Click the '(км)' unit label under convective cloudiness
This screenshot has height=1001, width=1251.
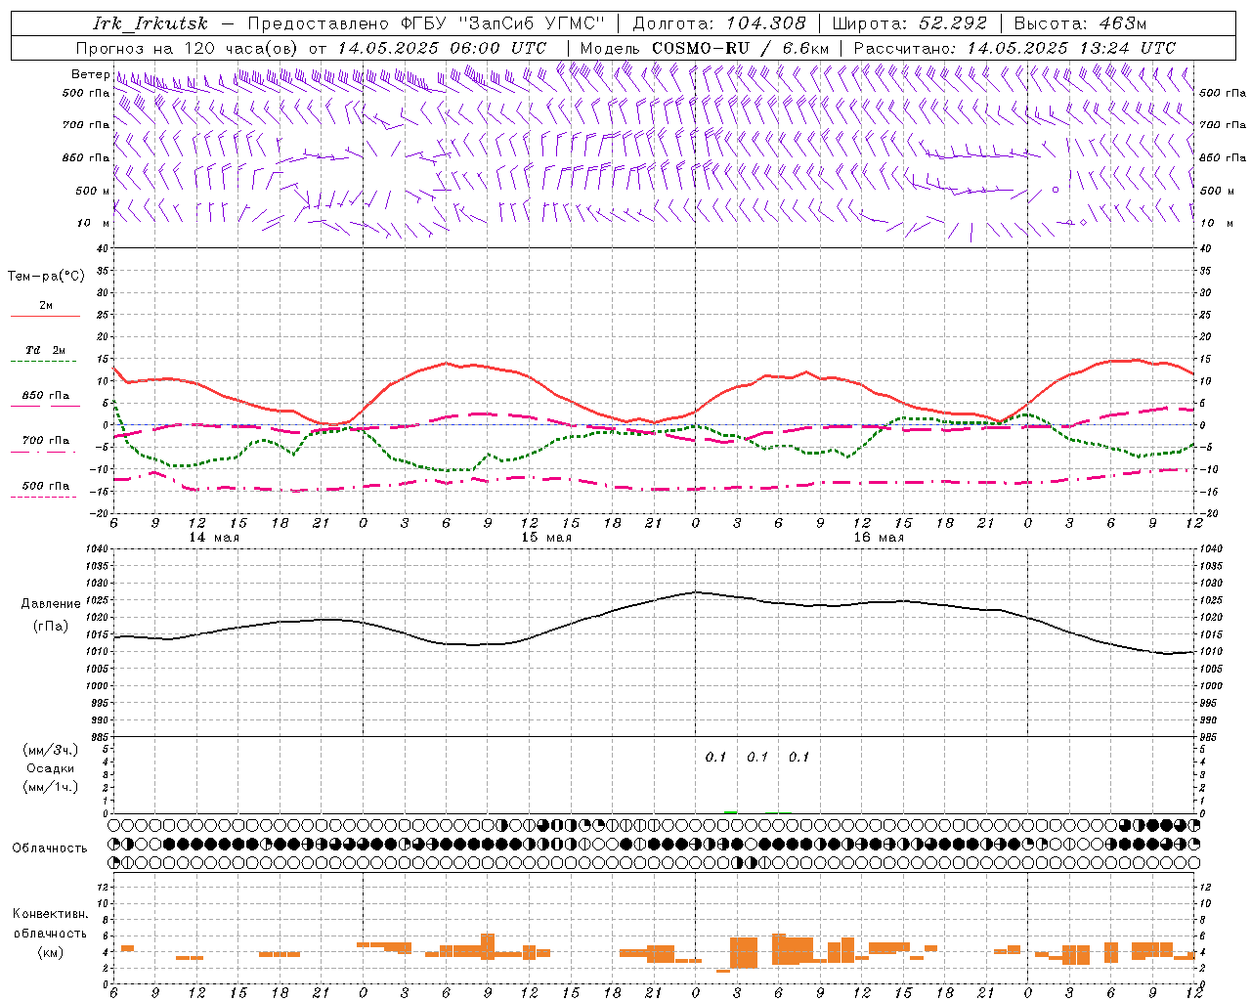pos(51,952)
